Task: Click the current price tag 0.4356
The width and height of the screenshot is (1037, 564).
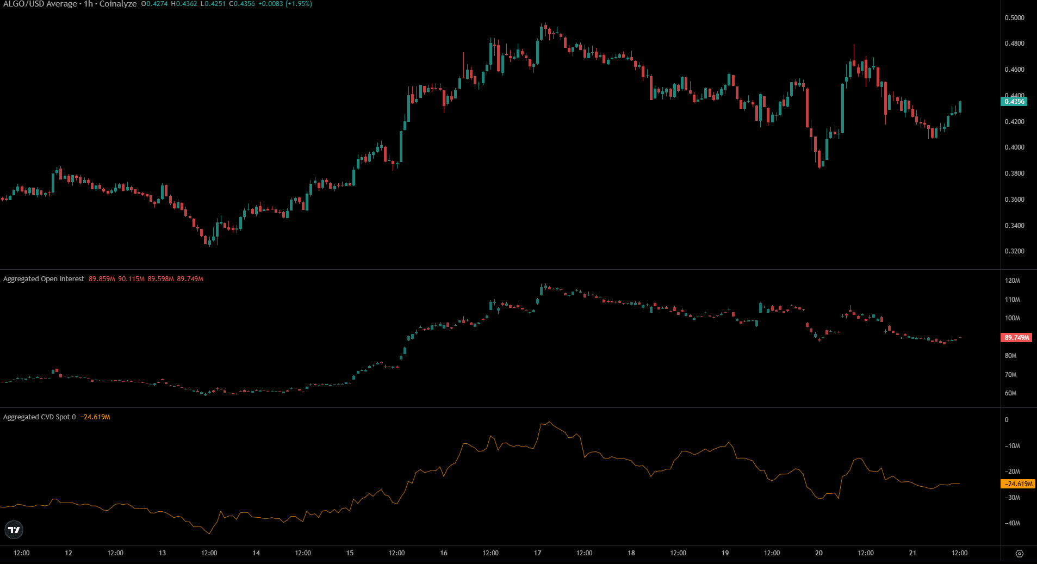Action: click(1014, 102)
